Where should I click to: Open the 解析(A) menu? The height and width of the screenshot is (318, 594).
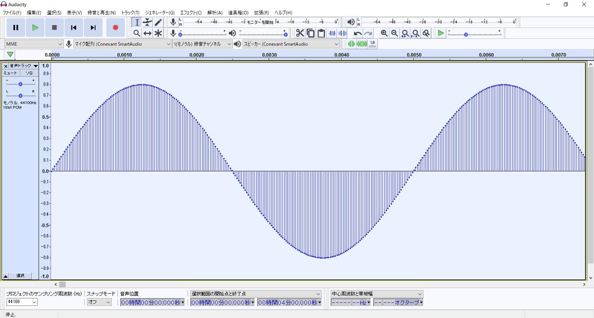pos(215,13)
